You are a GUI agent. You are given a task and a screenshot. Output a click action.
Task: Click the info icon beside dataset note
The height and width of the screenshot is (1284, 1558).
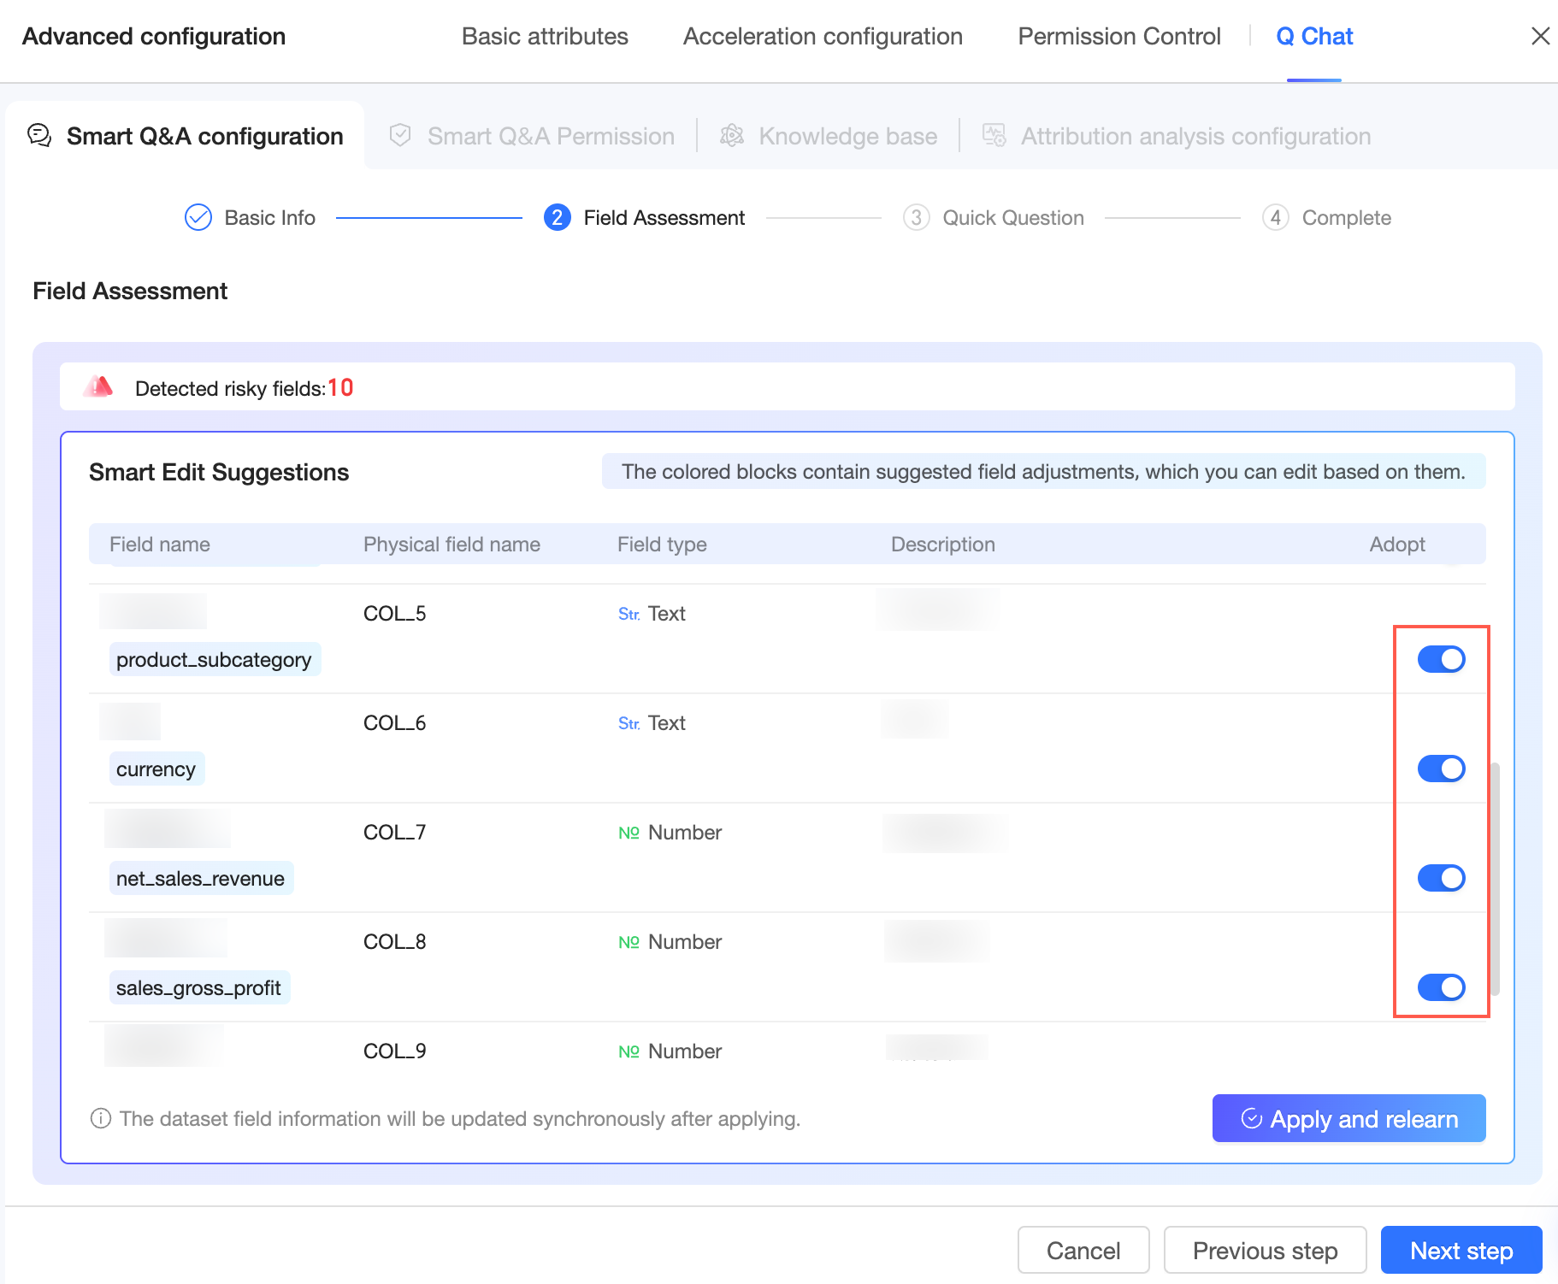coord(101,1118)
